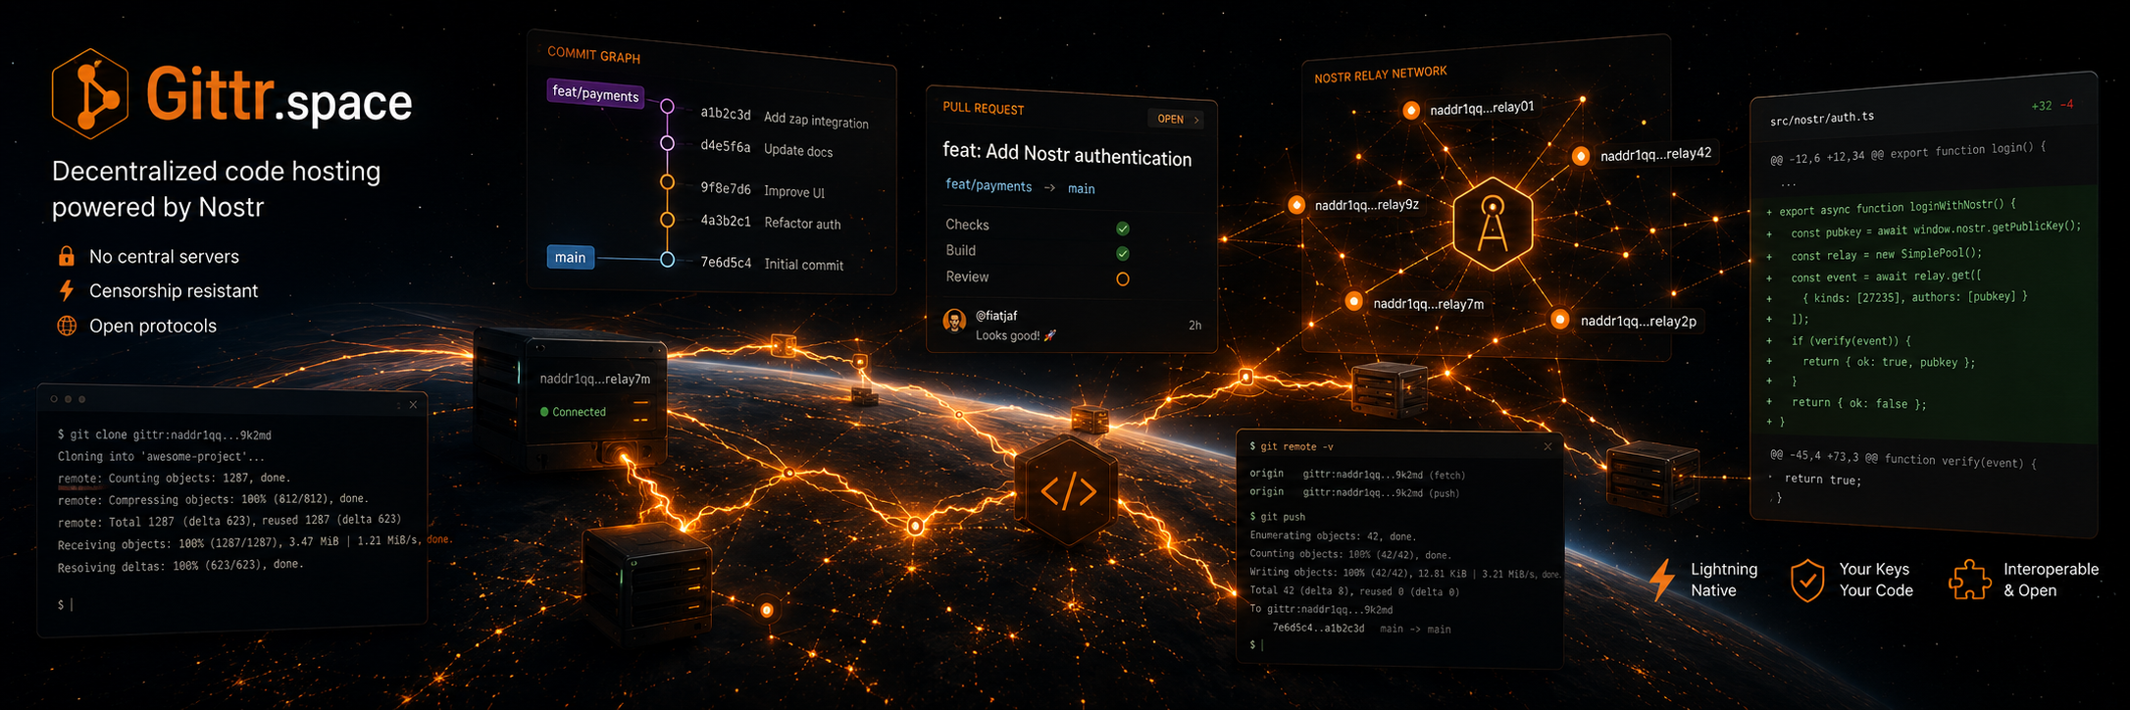This screenshot has height=710, width=2130.
Task: Close the git remote -v terminal window
Action: 1547,446
